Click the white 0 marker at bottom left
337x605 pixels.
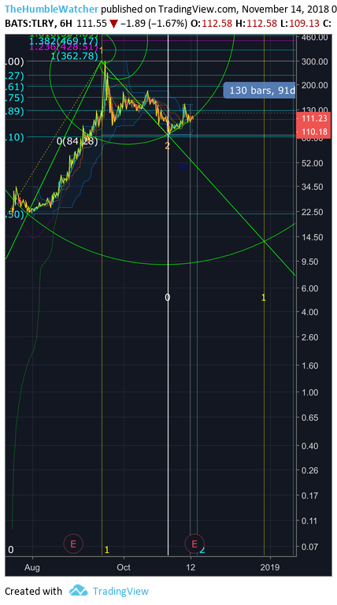pyautogui.click(x=11, y=549)
